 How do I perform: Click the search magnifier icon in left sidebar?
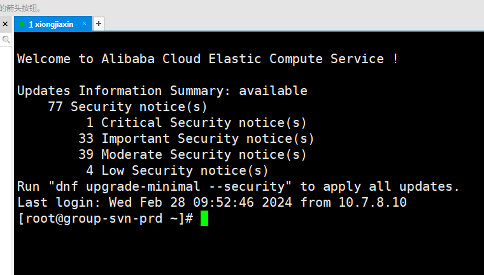coord(6,40)
